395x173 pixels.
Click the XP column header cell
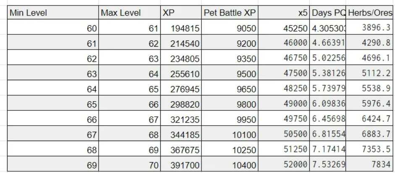pos(180,13)
